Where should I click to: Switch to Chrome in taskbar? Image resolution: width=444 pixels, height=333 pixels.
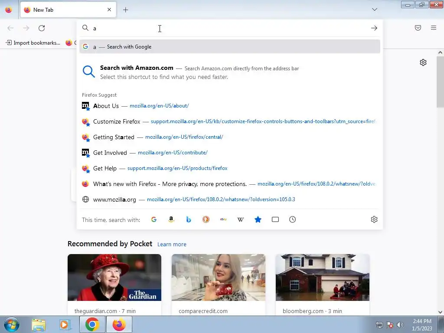pyautogui.click(x=92, y=324)
